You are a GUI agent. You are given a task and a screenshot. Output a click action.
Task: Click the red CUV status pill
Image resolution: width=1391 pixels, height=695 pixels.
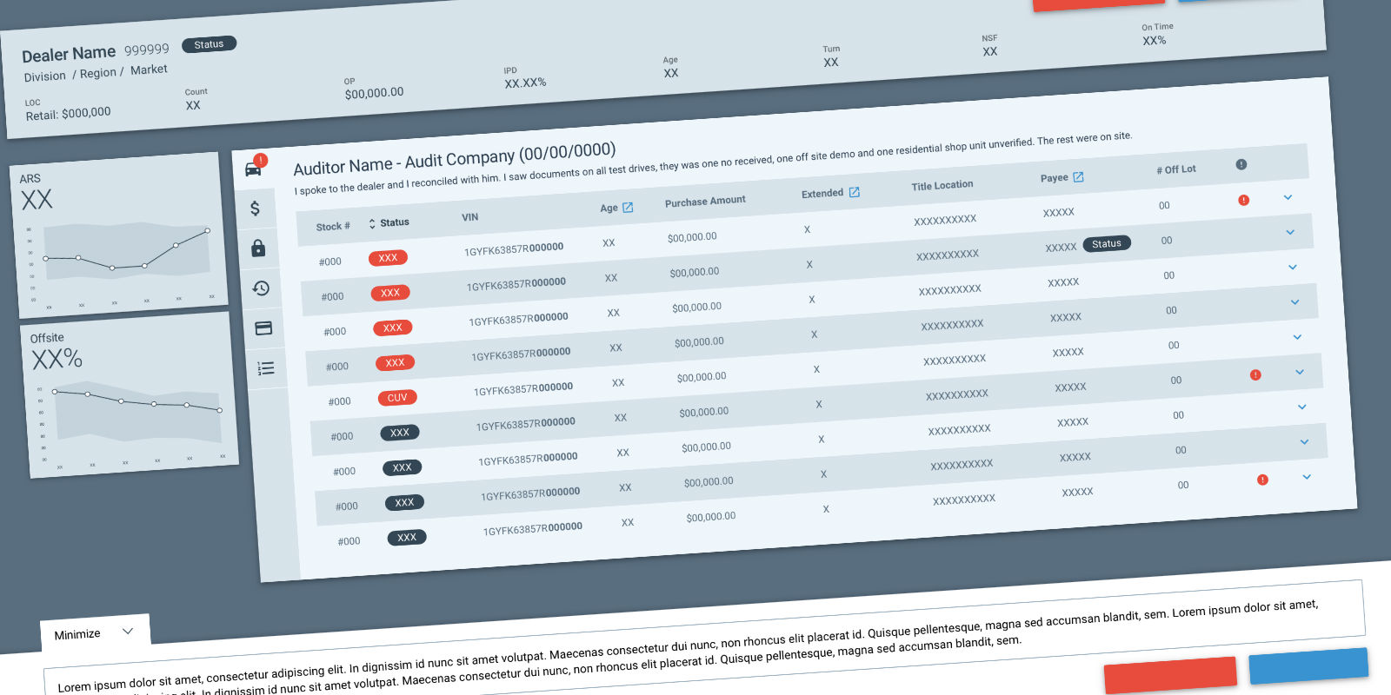[397, 398]
